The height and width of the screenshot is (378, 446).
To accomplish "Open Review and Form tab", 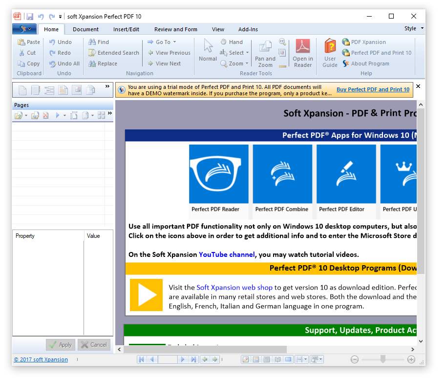I will [175, 29].
